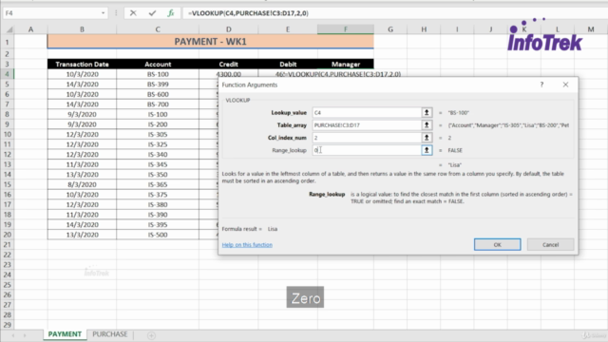
Task: Select cell containing IS-390
Action: coord(158,215)
